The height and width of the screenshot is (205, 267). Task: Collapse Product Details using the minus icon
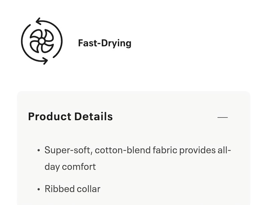coord(223,117)
